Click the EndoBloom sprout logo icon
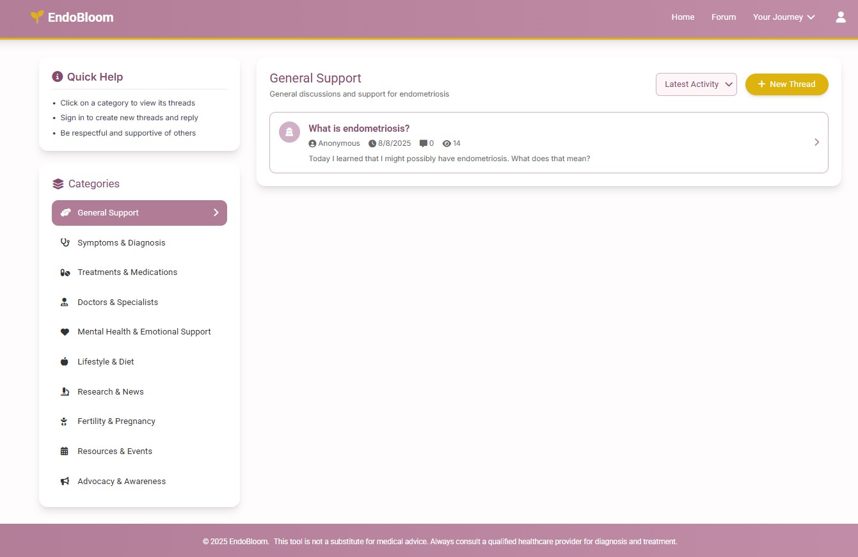Viewport: 858px width, 557px height. coord(37,17)
